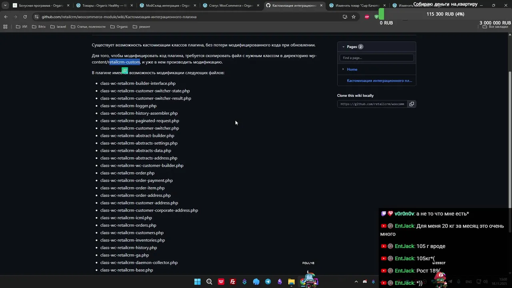Expand the Home page entry in sidebar

[x=343, y=69]
